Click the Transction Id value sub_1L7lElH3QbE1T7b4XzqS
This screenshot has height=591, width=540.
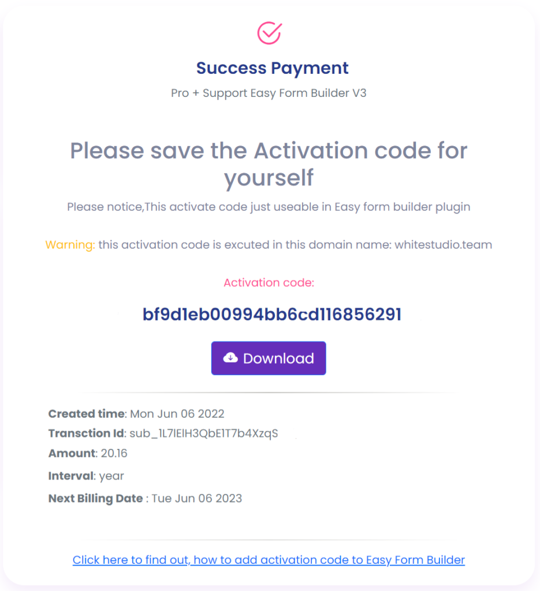[x=204, y=433]
